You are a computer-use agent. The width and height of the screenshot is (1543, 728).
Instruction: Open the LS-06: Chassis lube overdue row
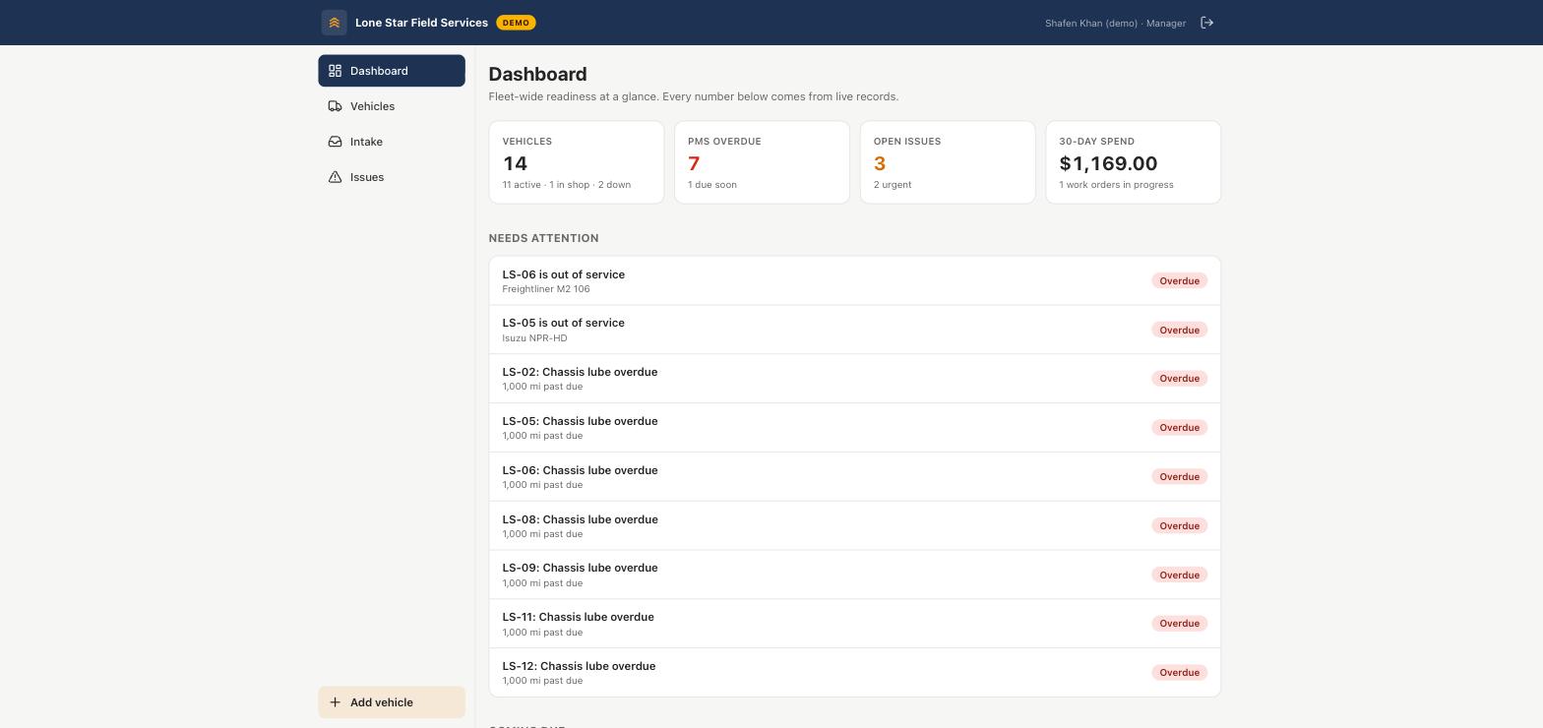coord(854,477)
